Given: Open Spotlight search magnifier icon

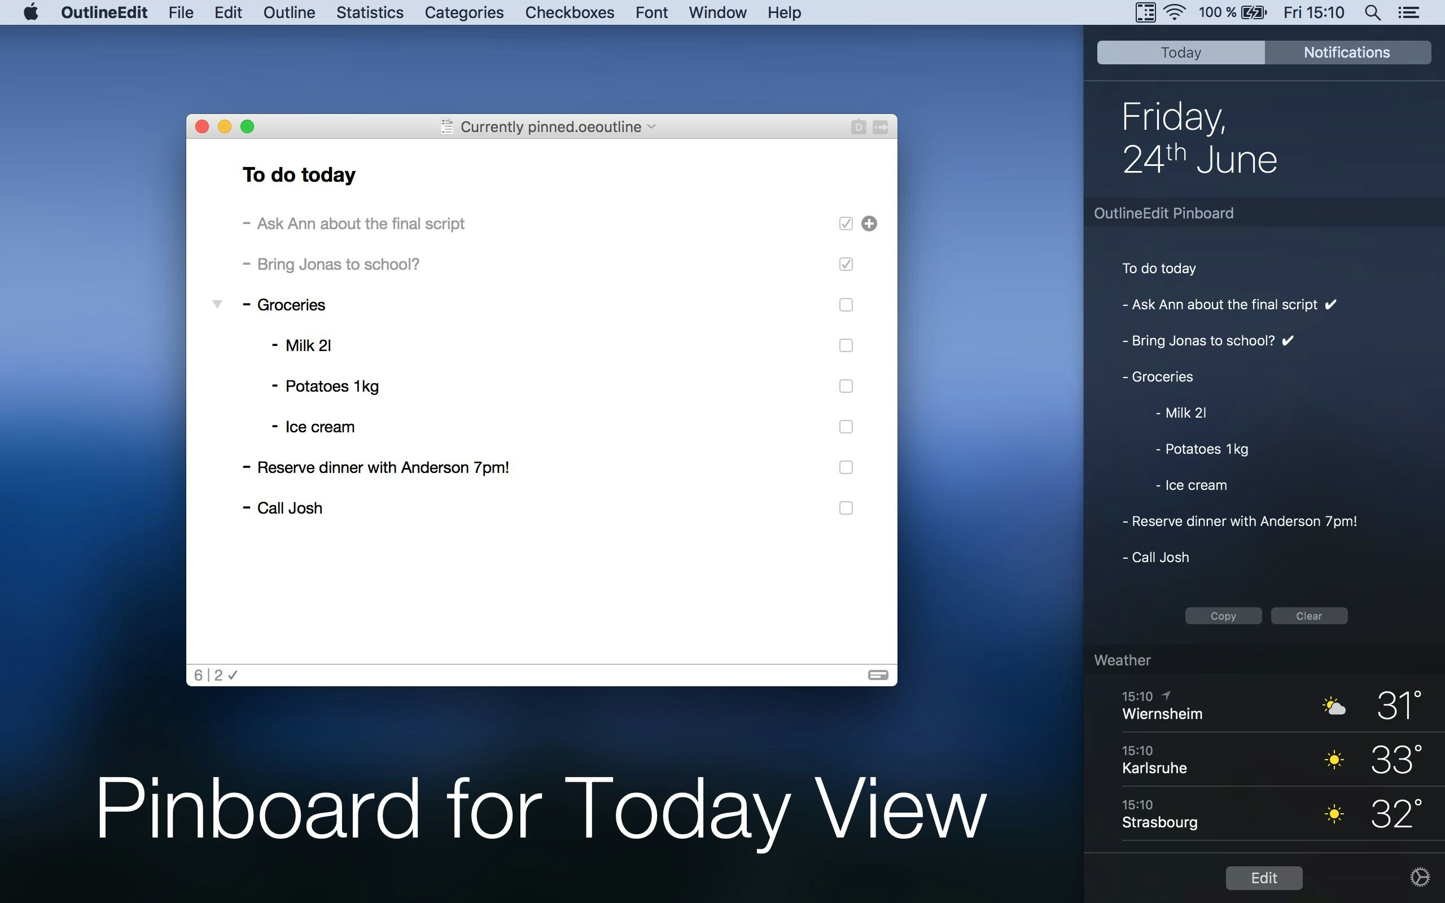Looking at the screenshot, I should [x=1372, y=12].
